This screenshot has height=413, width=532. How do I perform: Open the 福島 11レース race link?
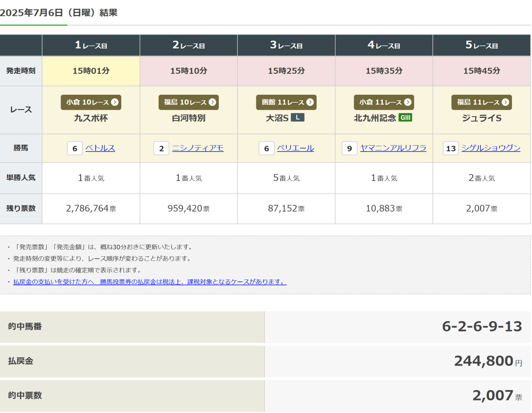click(481, 102)
